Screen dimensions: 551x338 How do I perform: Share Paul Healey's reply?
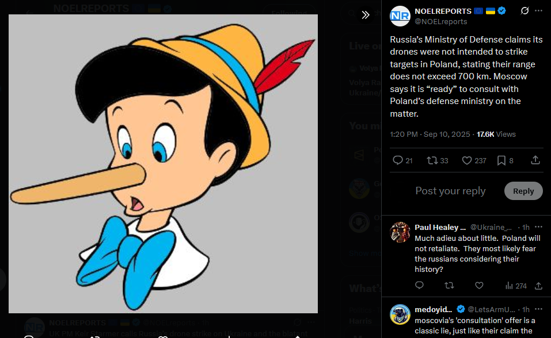coord(538,285)
